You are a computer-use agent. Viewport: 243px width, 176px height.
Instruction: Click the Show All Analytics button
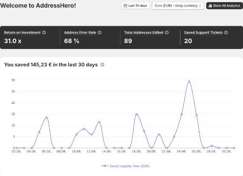click(224, 6)
